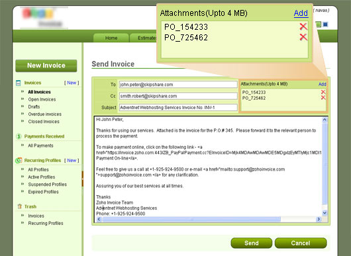Click the horizontal scroll left arrow

click(99, 220)
